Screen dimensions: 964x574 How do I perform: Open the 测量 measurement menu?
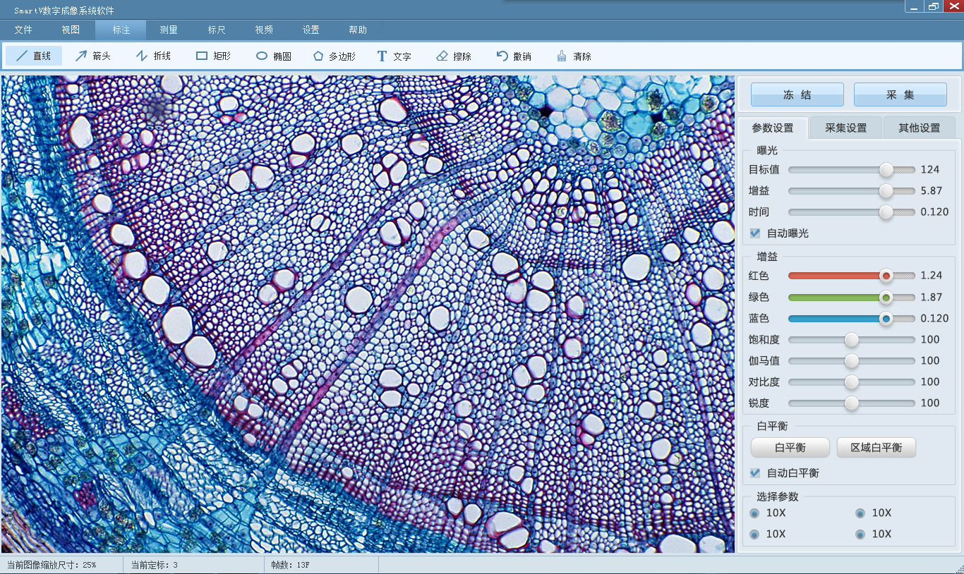169,30
